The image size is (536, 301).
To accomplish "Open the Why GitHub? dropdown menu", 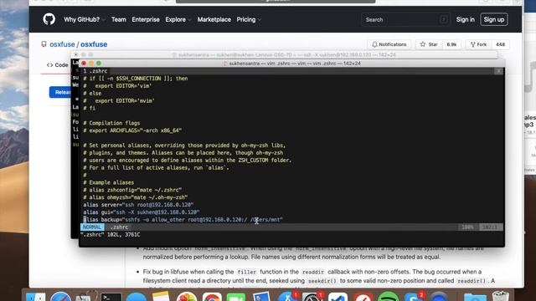I will click(84, 19).
